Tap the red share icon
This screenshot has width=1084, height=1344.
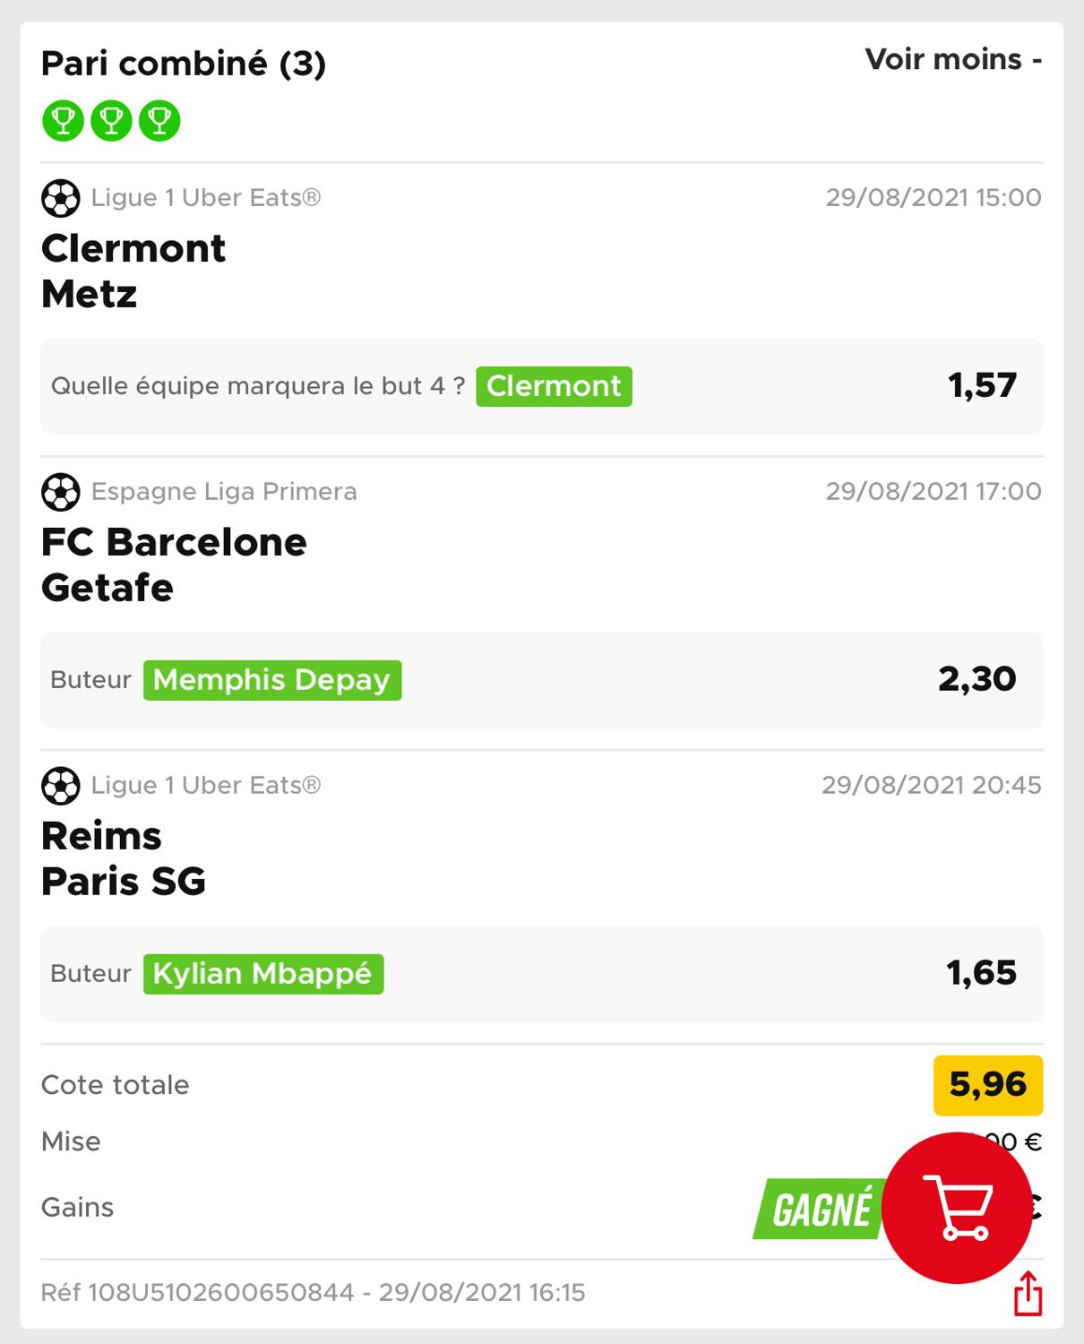(1028, 1294)
